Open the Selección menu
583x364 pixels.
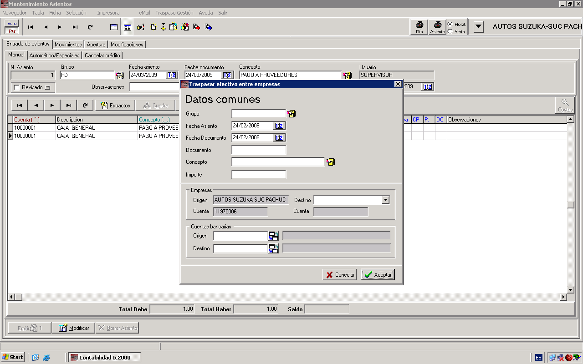pyautogui.click(x=76, y=13)
